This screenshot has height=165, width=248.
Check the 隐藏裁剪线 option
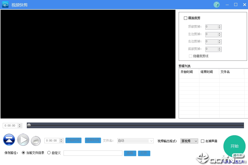[x=190, y=56]
